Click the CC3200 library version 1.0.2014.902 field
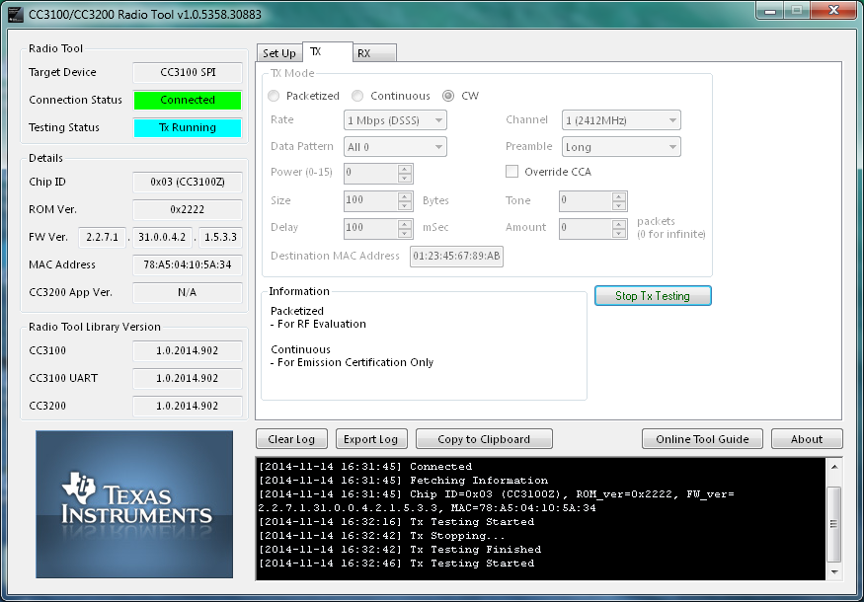The width and height of the screenshot is (864, 602). click(188, 406)
